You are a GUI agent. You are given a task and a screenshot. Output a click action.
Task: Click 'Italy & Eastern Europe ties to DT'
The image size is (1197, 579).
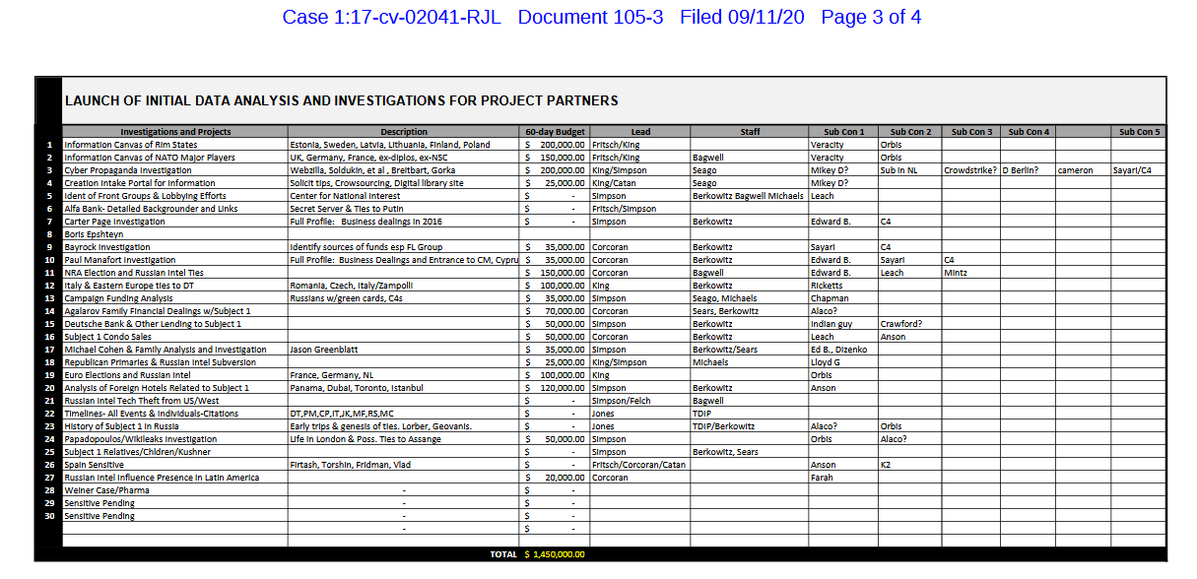tap(175, 286)
